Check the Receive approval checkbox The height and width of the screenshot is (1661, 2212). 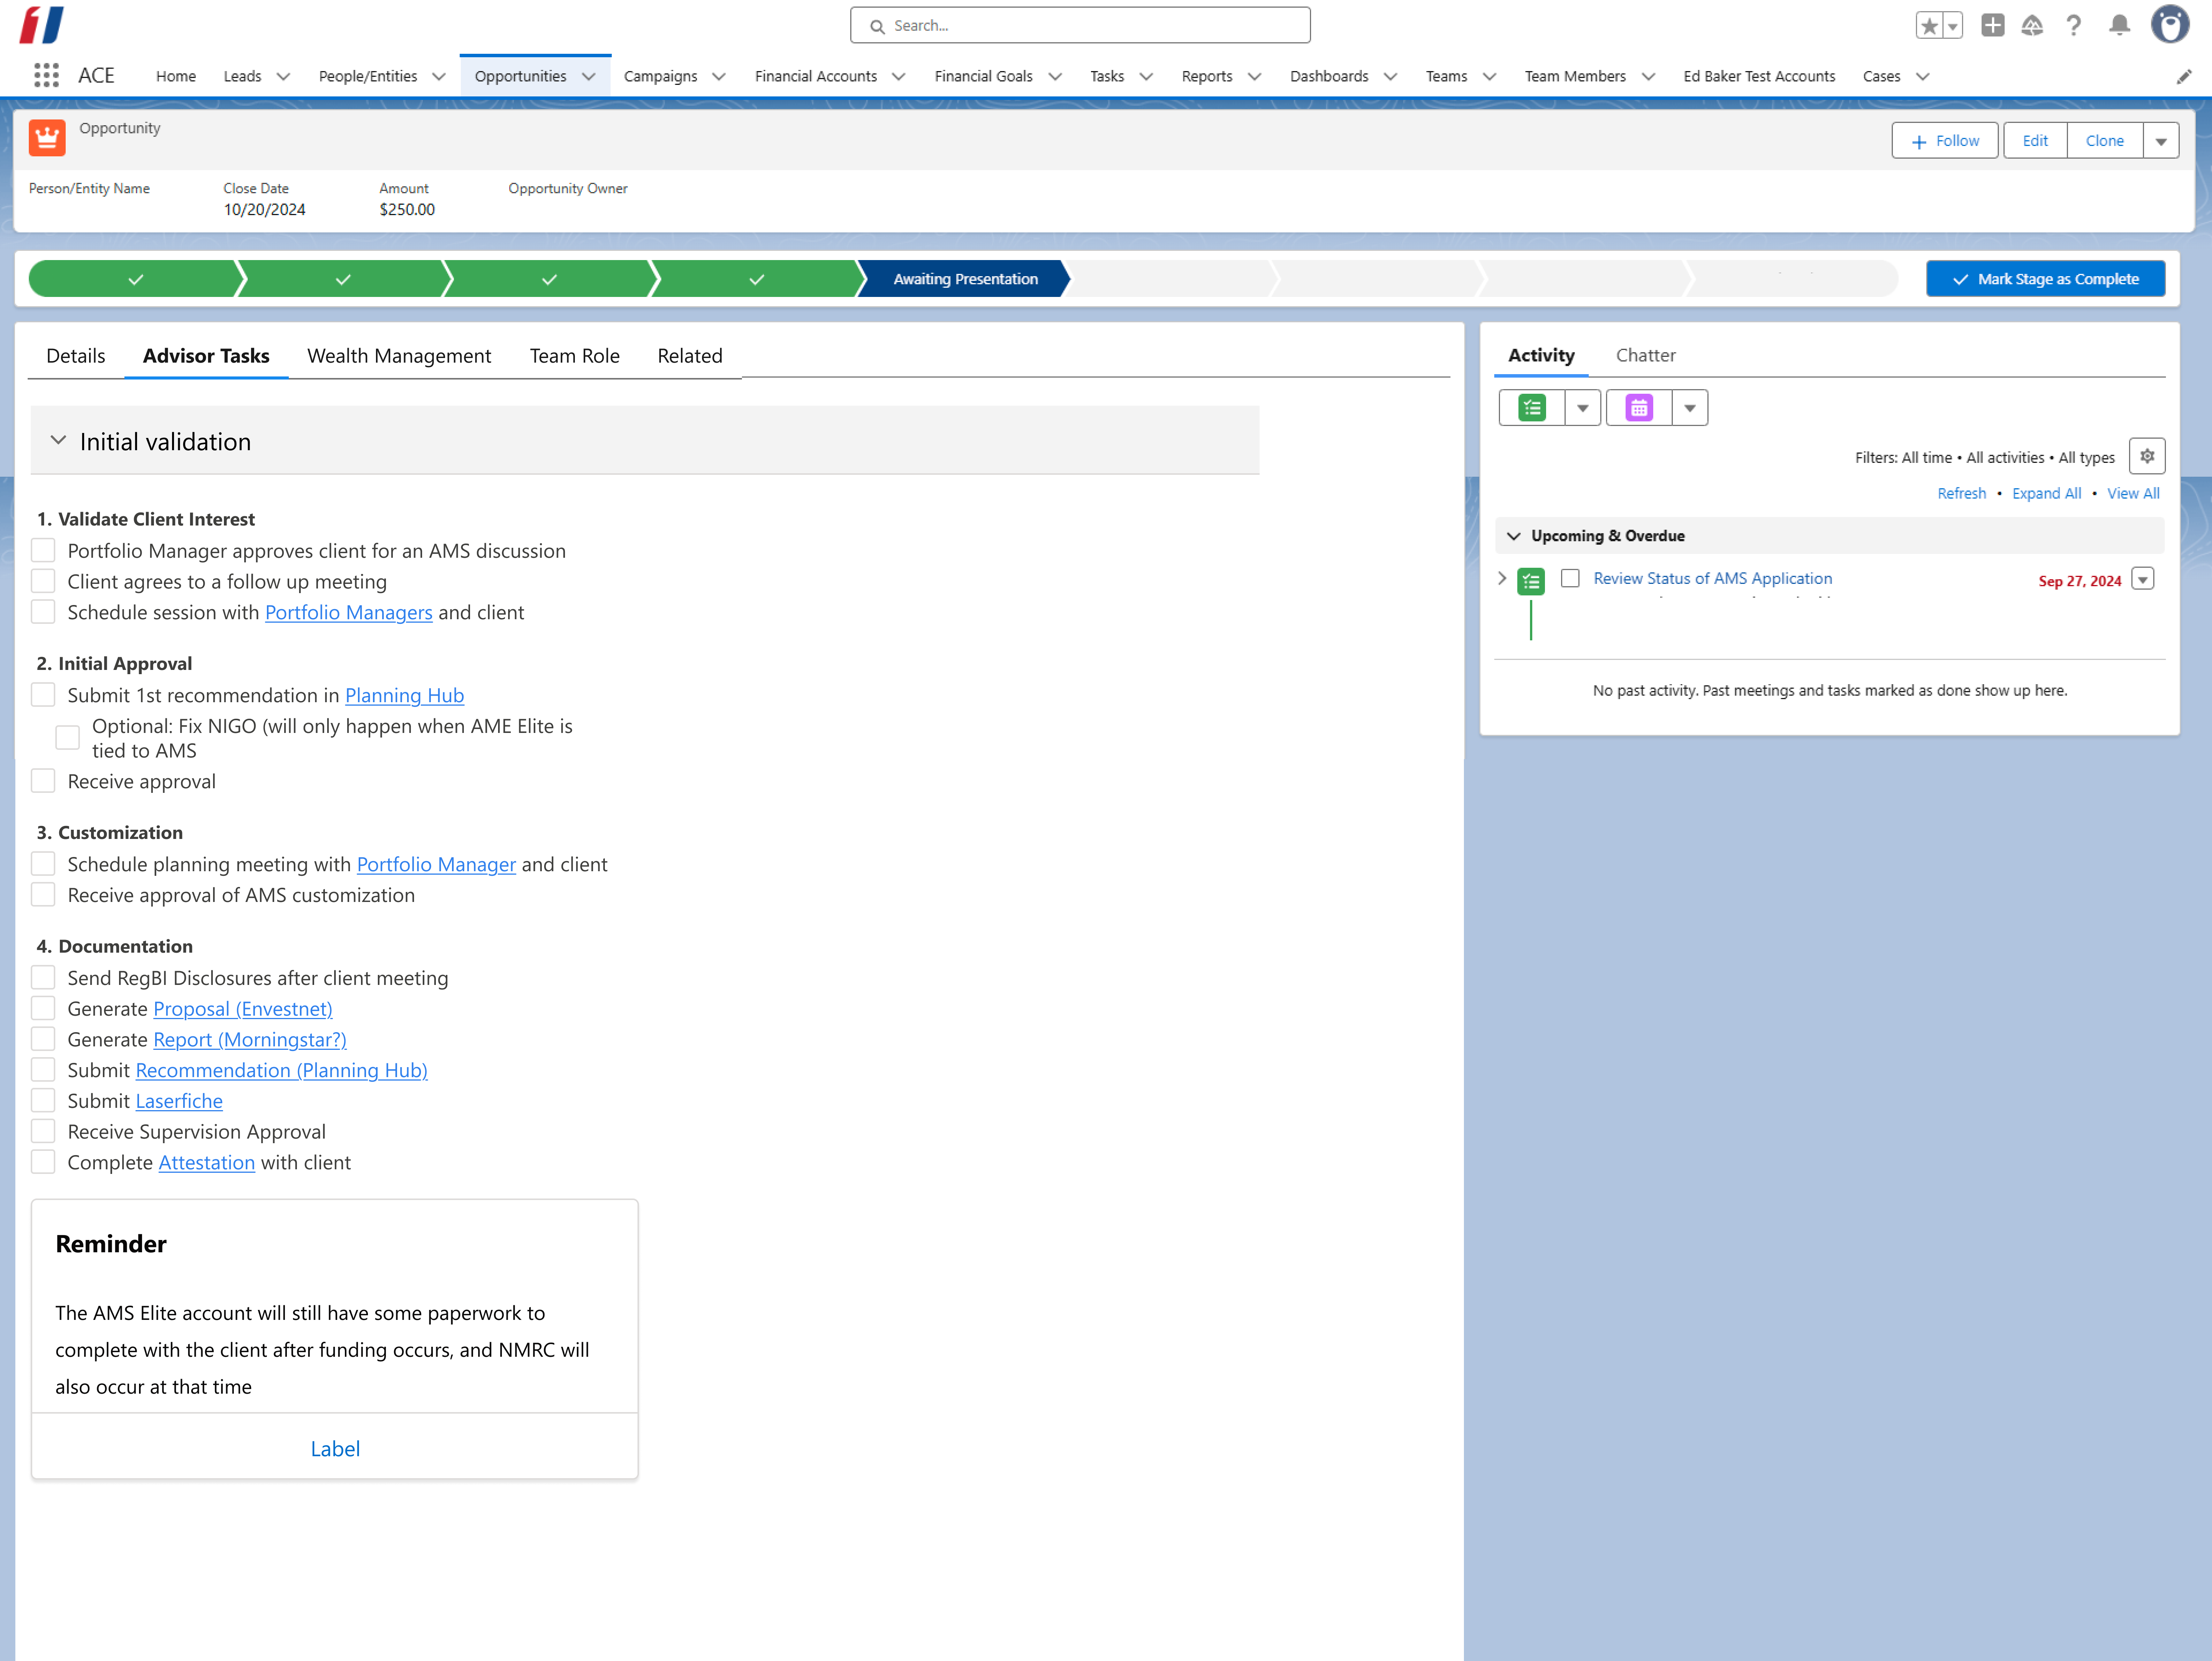point(43,780)
